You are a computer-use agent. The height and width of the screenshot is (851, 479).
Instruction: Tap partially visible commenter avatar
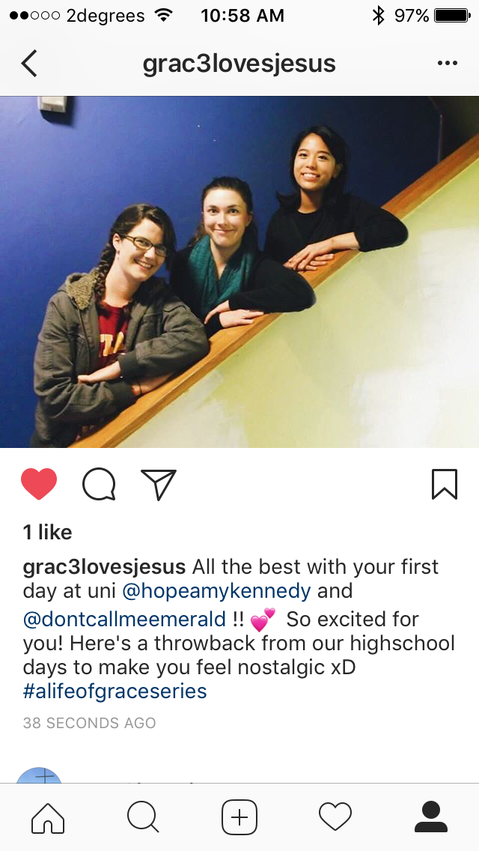tap(39, 775)
